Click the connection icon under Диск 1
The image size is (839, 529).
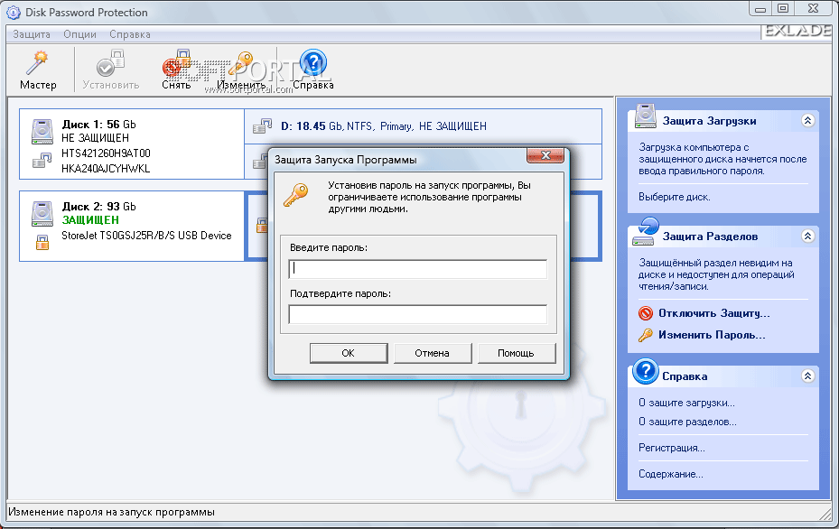tap(42, 160)
